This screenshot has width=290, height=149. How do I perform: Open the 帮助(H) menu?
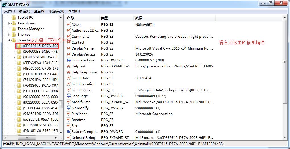(74, 11)
